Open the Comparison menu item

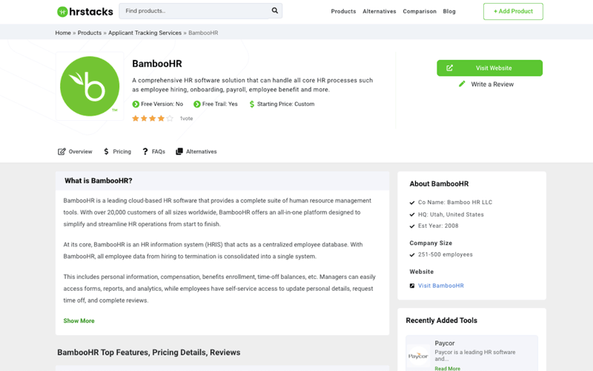420,12
